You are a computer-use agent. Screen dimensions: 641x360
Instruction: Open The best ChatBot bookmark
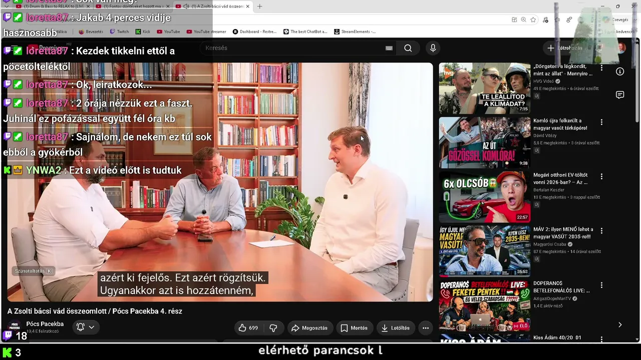pyautogui.click(x=305, y=31)
